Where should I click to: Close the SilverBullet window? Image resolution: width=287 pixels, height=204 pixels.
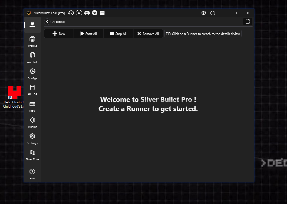click(248, 13)
